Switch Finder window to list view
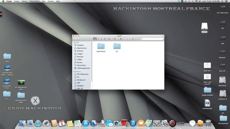 98,39
